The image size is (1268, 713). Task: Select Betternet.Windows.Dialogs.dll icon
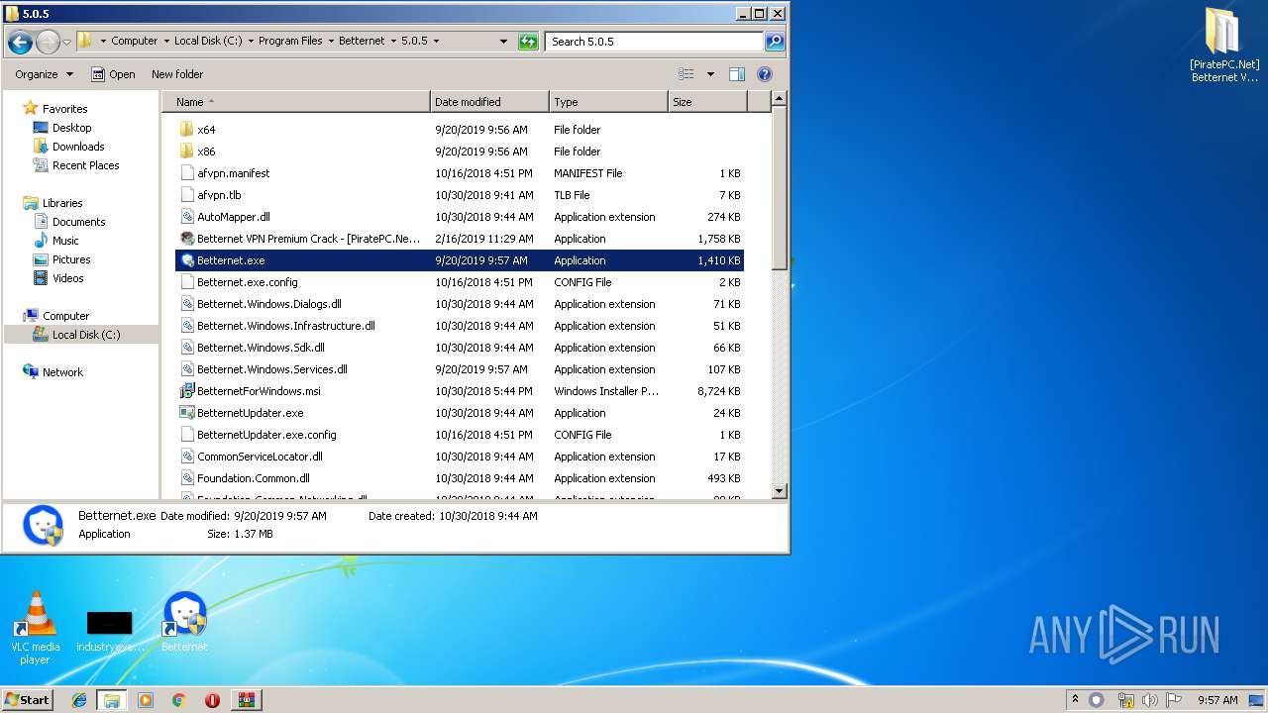click(x=187, y=304)
